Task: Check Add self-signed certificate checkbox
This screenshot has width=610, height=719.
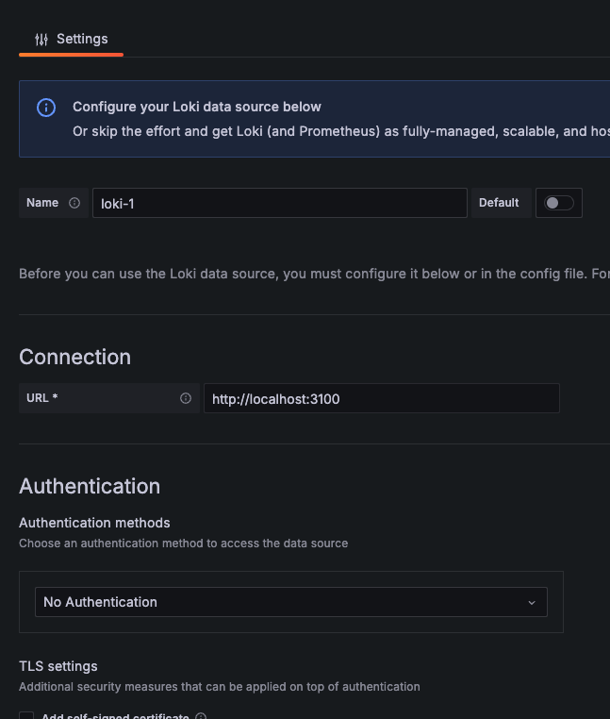Action: click(26, 716)
